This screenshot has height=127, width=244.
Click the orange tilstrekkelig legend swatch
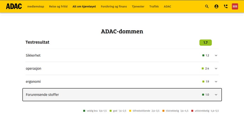tap(163, 111)
